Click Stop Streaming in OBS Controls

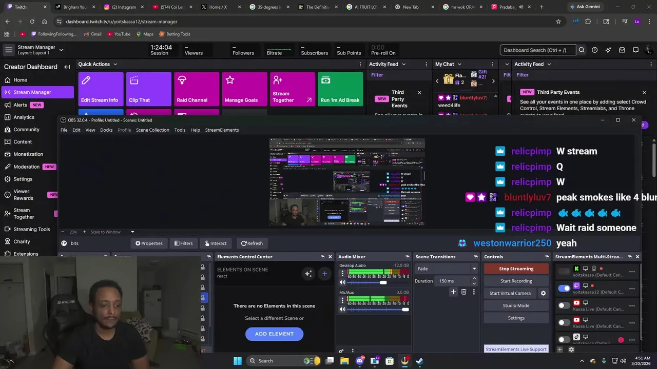516,269
